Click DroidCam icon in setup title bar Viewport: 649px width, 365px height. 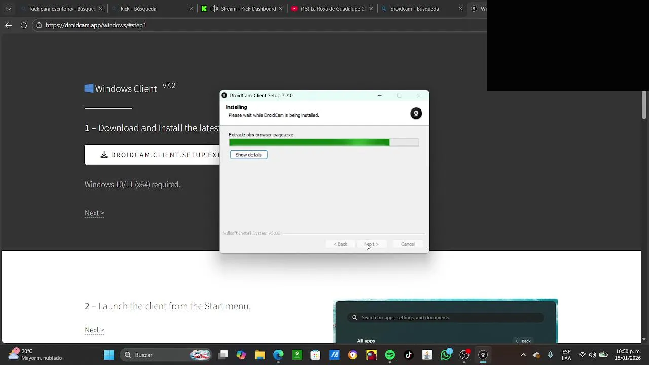click(224, 95)
